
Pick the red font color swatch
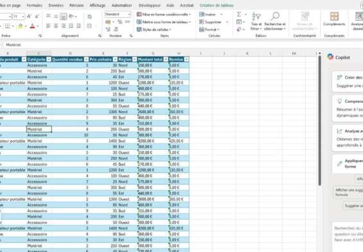click(x=32, y=26)
